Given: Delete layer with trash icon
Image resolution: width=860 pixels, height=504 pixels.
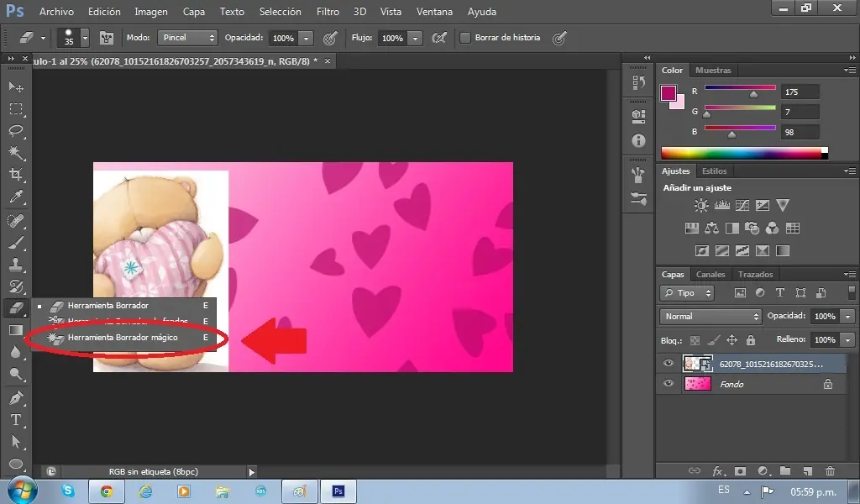Looking at the screenshot, I should 830,470.
